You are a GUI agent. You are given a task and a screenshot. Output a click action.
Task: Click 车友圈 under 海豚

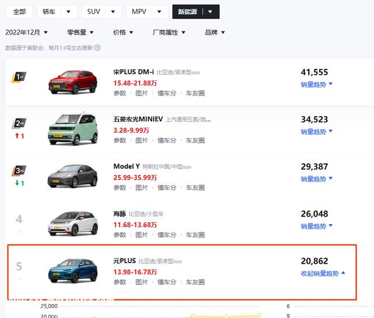195,235
